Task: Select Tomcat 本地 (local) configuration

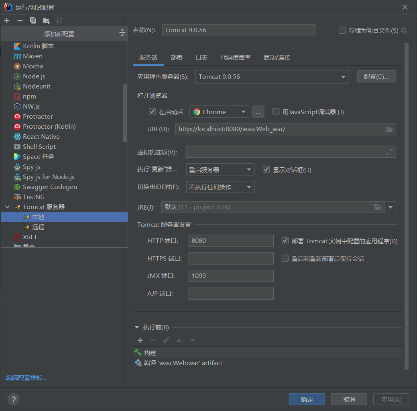Action: [x=64, y=217]
